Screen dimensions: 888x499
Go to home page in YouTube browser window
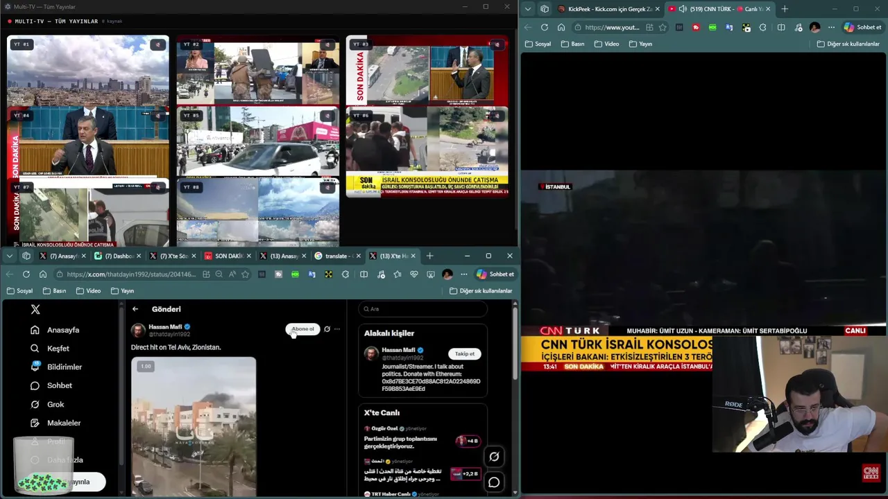[x=561, y=28]
